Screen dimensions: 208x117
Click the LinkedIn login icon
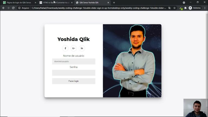click(82, 48)
